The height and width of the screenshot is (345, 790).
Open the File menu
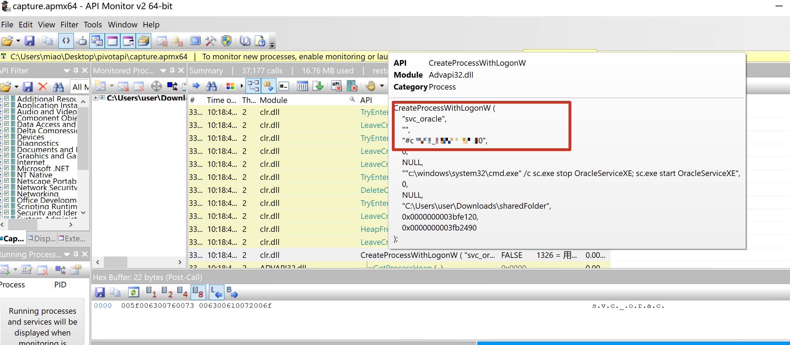point(7,25)
